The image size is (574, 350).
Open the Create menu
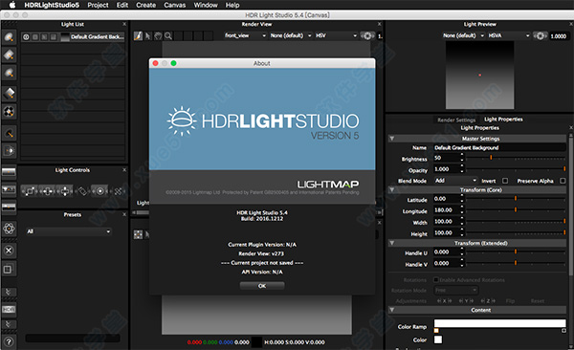coord(145,5)
